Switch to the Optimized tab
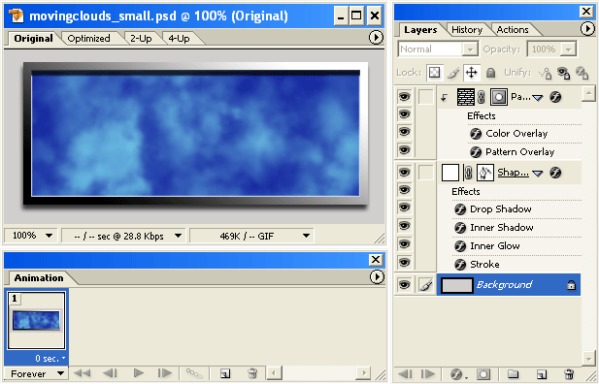Viewport: 599px width, 384px height. (88, 39)
